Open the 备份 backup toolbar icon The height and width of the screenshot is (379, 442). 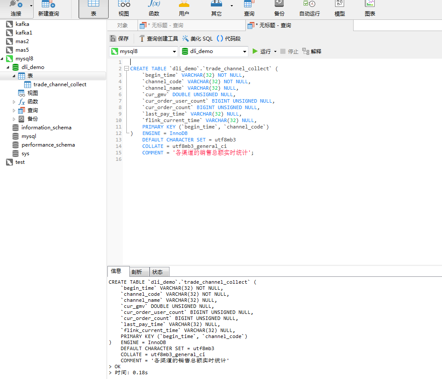279,9
